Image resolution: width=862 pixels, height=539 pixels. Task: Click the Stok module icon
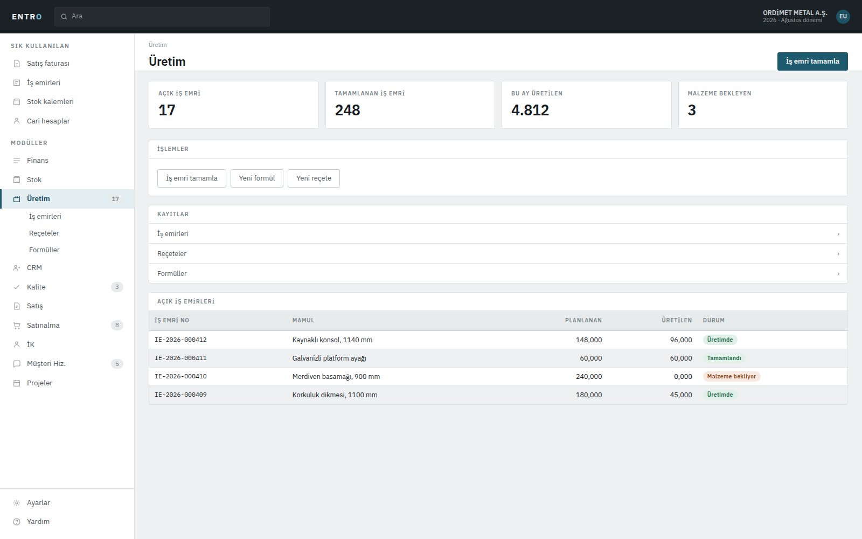click(17, 179)
